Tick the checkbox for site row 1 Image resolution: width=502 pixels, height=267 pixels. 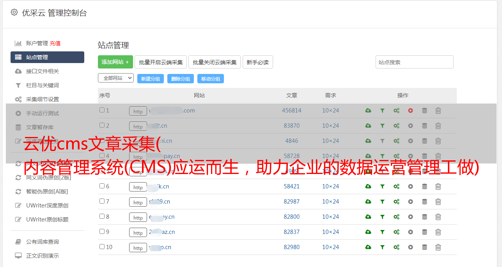(x=102, y=110)
